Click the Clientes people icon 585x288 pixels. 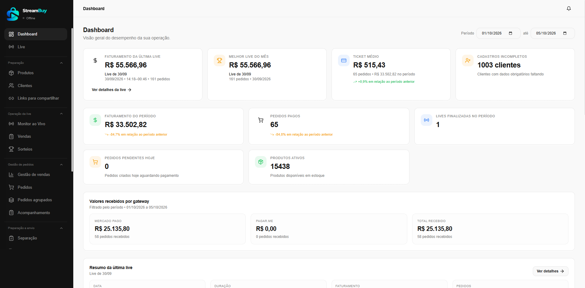click(x=11, y=86)
